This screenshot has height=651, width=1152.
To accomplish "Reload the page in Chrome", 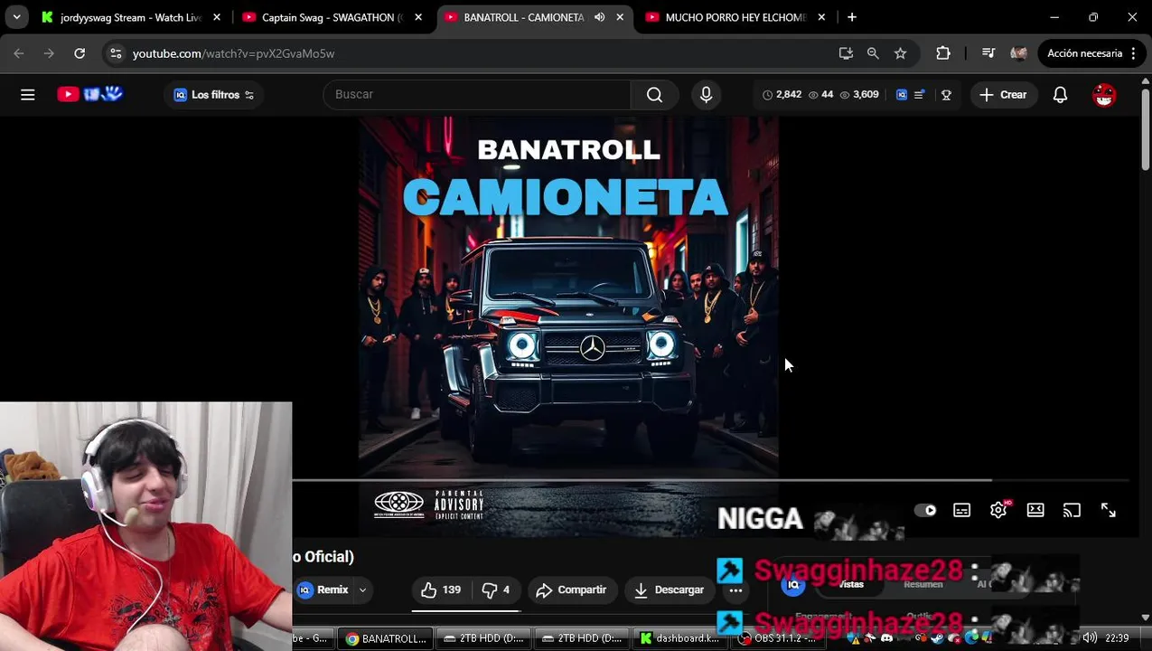I will pyautogui.click(x=80, y=53).
